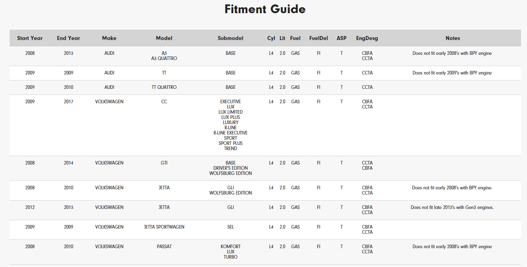Select the GTI model cell
Screen dimensions: 527x267
click(x=164, y=163)
